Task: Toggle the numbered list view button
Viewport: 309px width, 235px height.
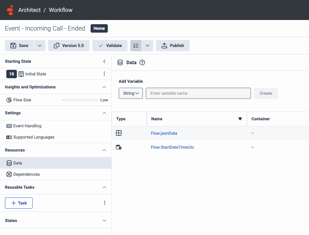Action: (136, 46)
